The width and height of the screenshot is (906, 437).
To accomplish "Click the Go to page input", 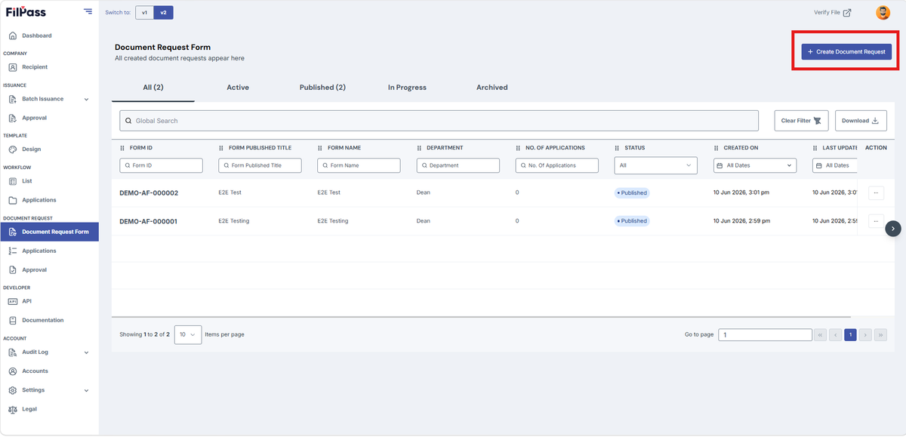I will point(765,334).
